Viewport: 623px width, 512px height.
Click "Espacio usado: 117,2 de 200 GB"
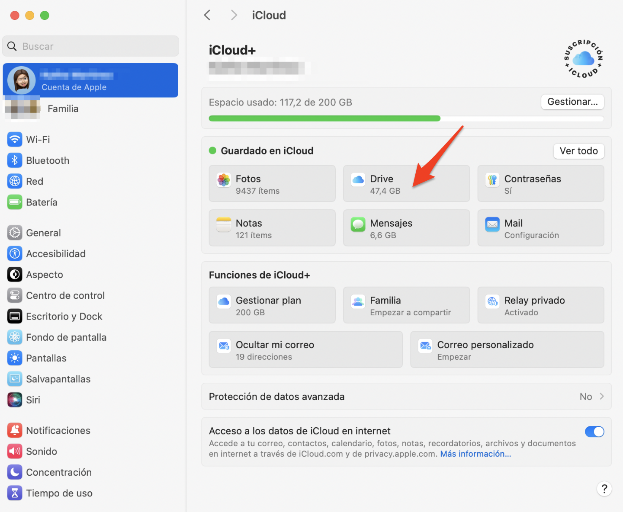[280, 102]
